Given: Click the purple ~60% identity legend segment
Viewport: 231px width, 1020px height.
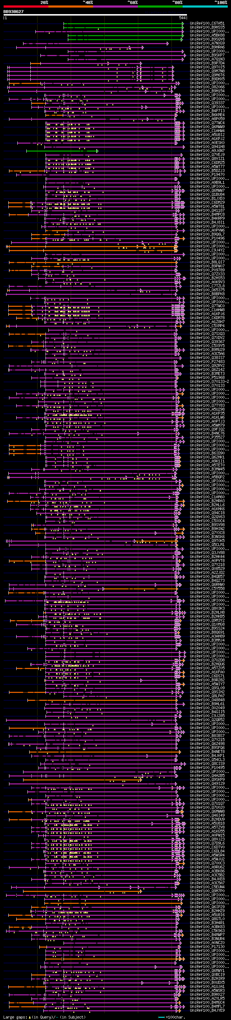Looking at the screenshot, I should [115, 7].
